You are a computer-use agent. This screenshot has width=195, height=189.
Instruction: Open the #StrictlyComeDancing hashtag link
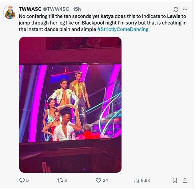[123, 29]
